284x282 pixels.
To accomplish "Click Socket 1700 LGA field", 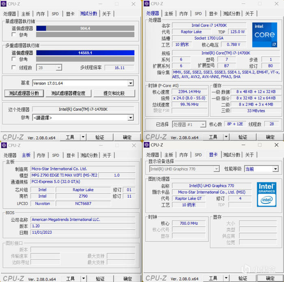I will [x=209, y=38].
